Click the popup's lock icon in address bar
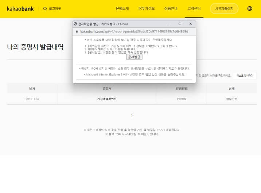 [77, 31]
